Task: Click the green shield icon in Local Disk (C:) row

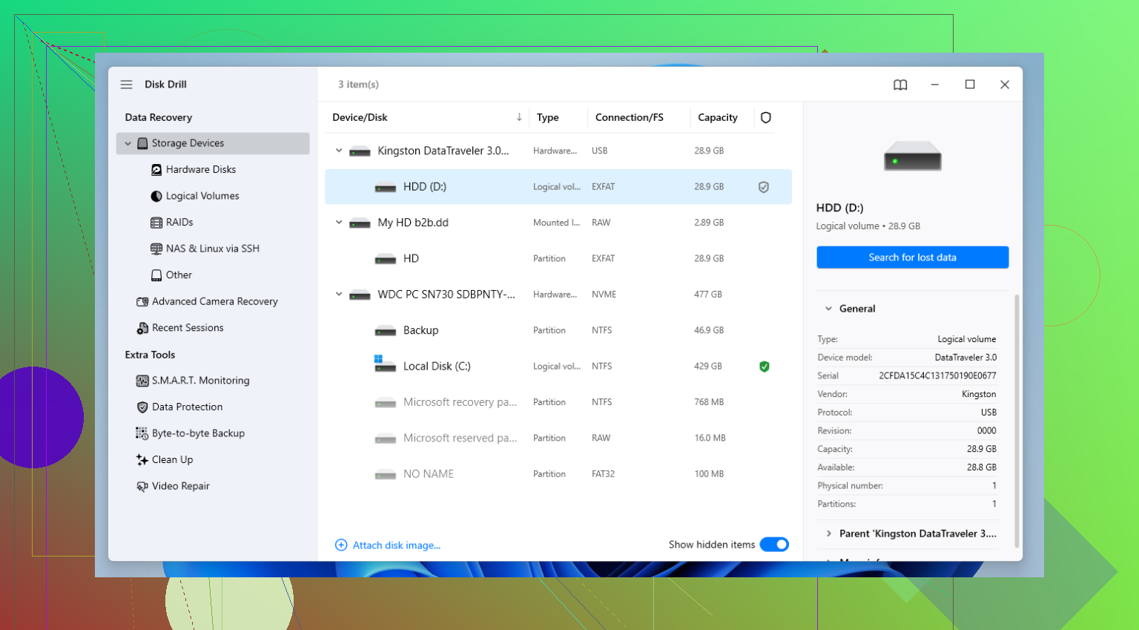Action: (765, 367)
